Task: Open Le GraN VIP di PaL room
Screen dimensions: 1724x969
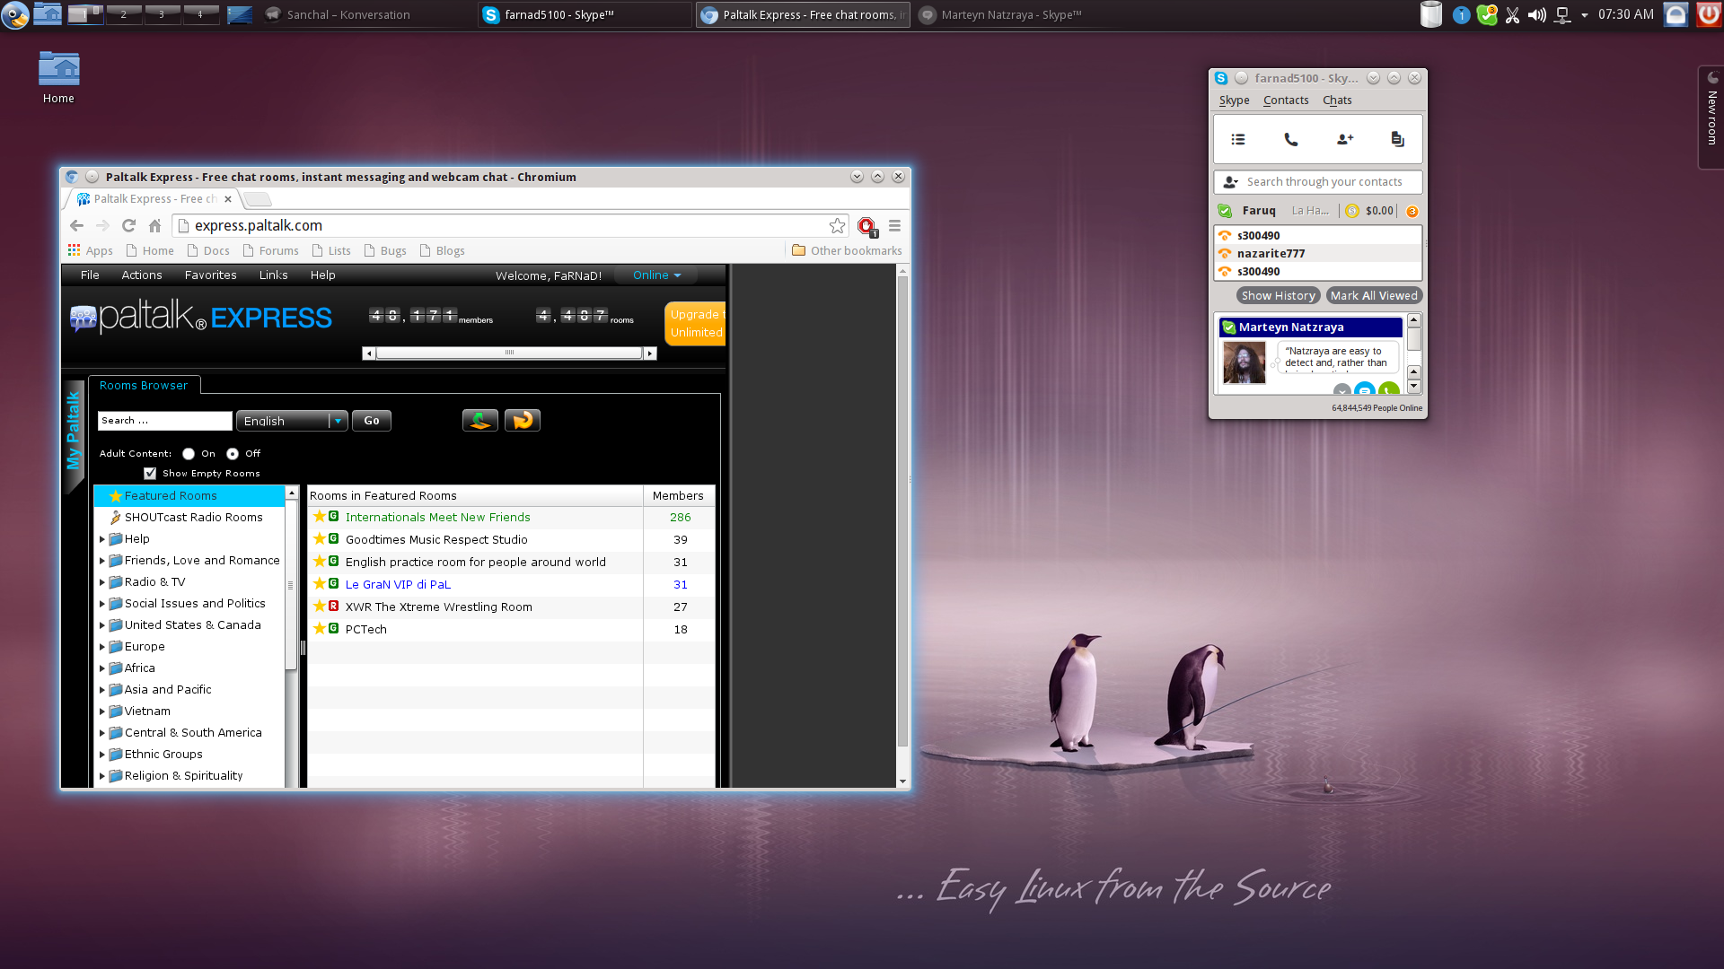Action: (x=398, y=585)
